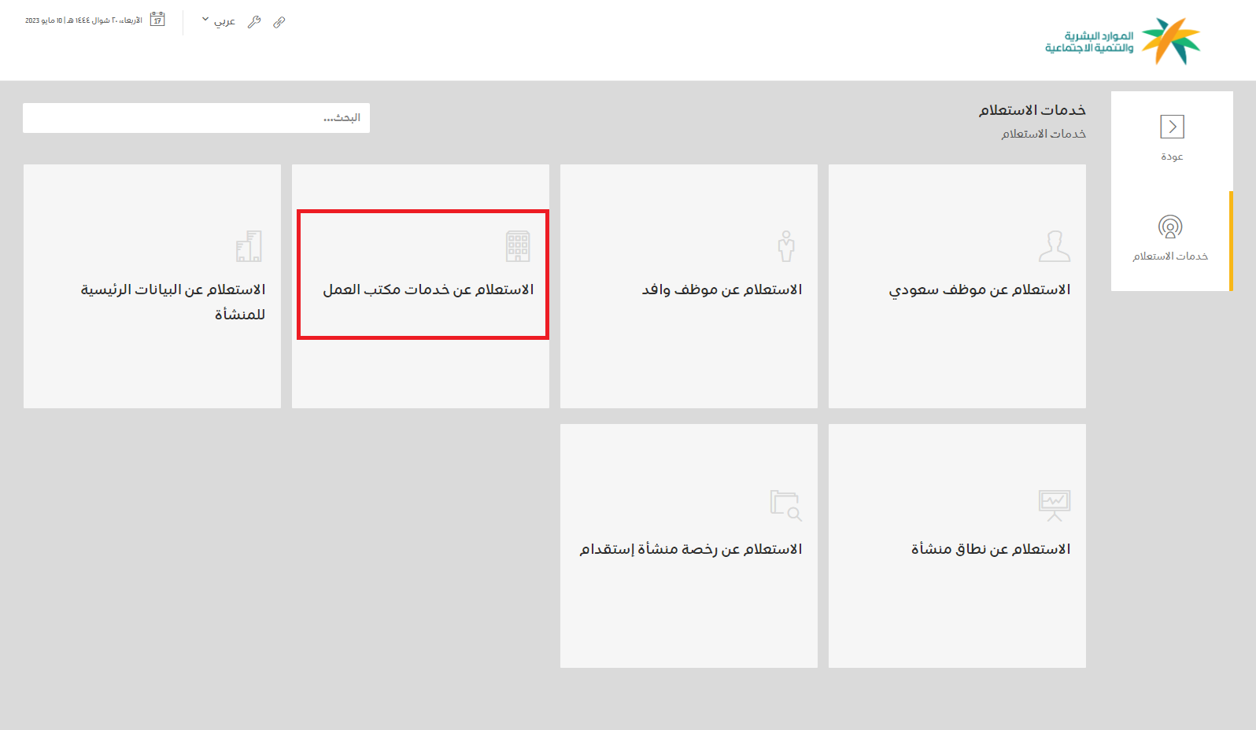This screenshot has height=730, width=1256.
Task: Open الاستعلام عن موظف سعودي card
Action: 957,286
